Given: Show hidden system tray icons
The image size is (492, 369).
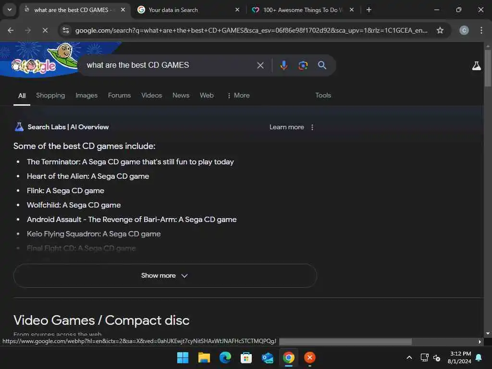Looking at the screenshot, I should 409,357.
